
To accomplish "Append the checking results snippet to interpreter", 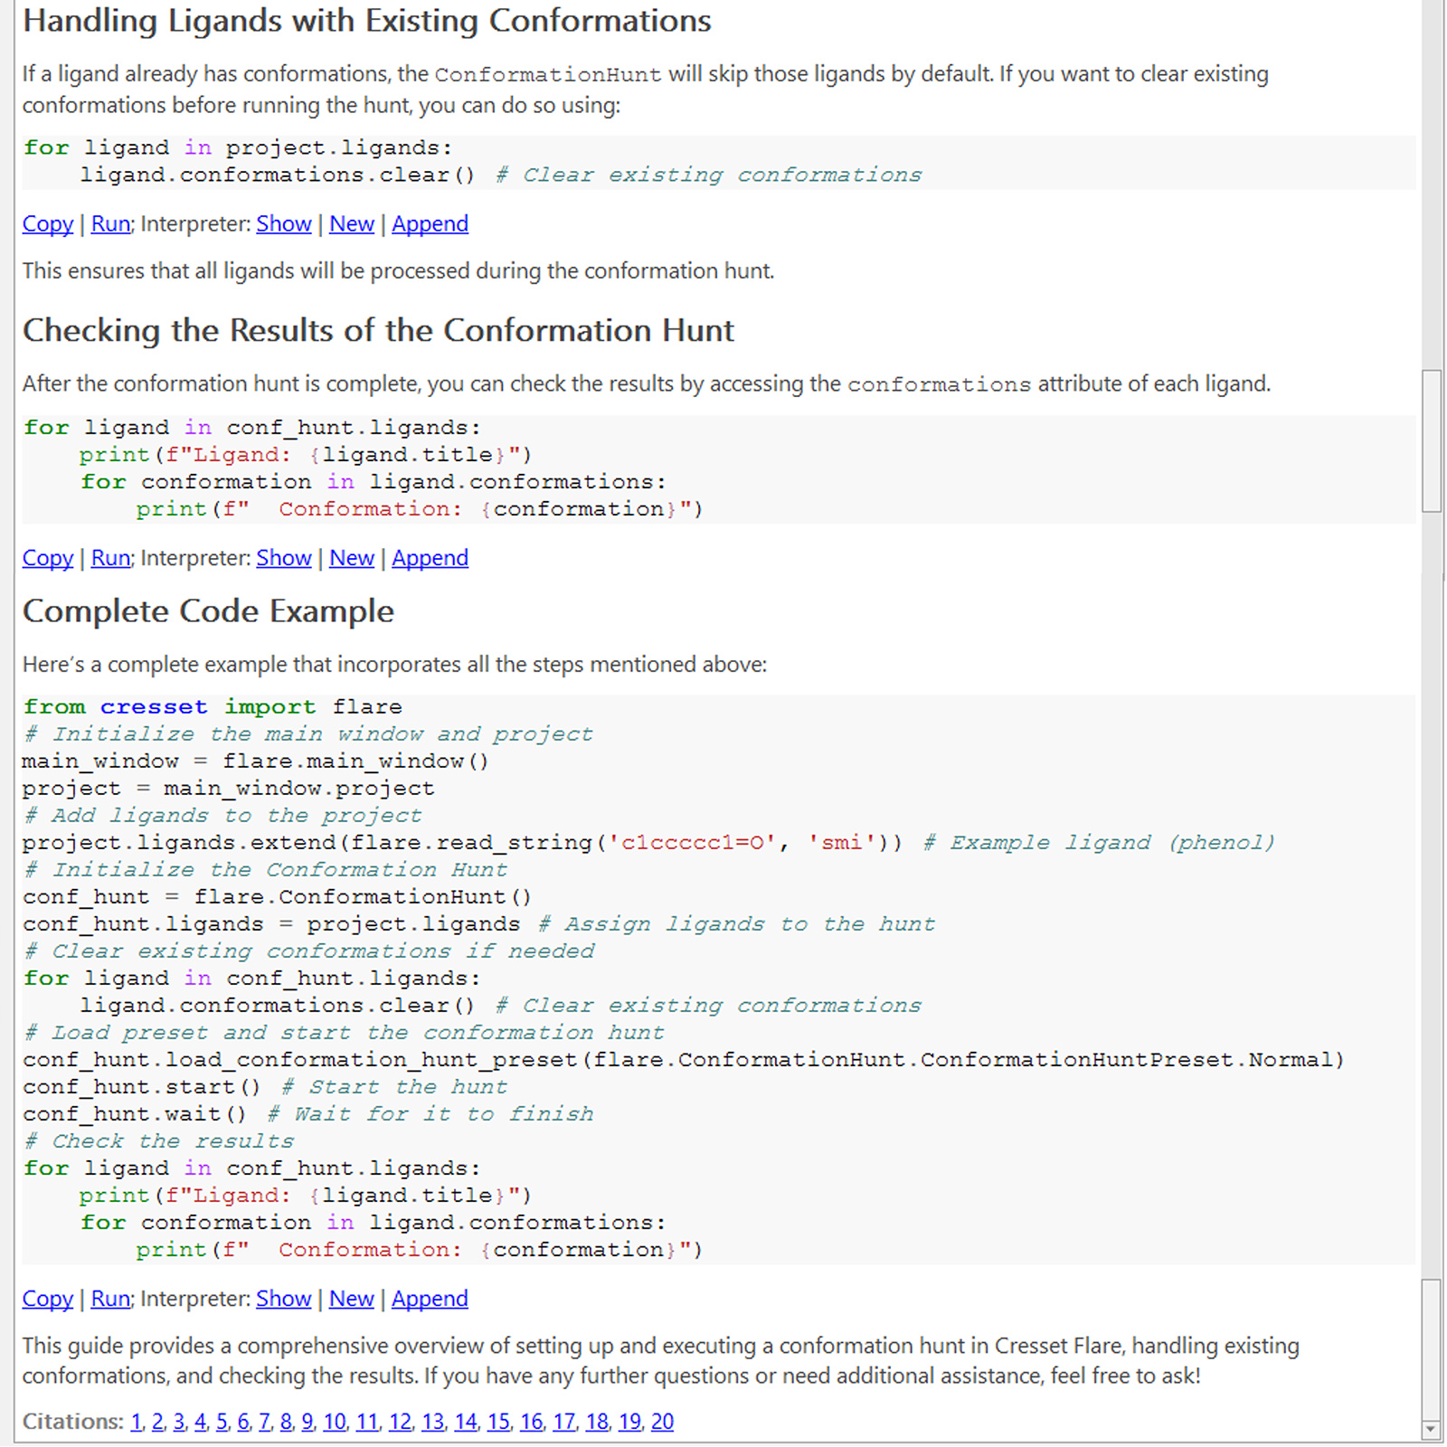I will point(430,558).
